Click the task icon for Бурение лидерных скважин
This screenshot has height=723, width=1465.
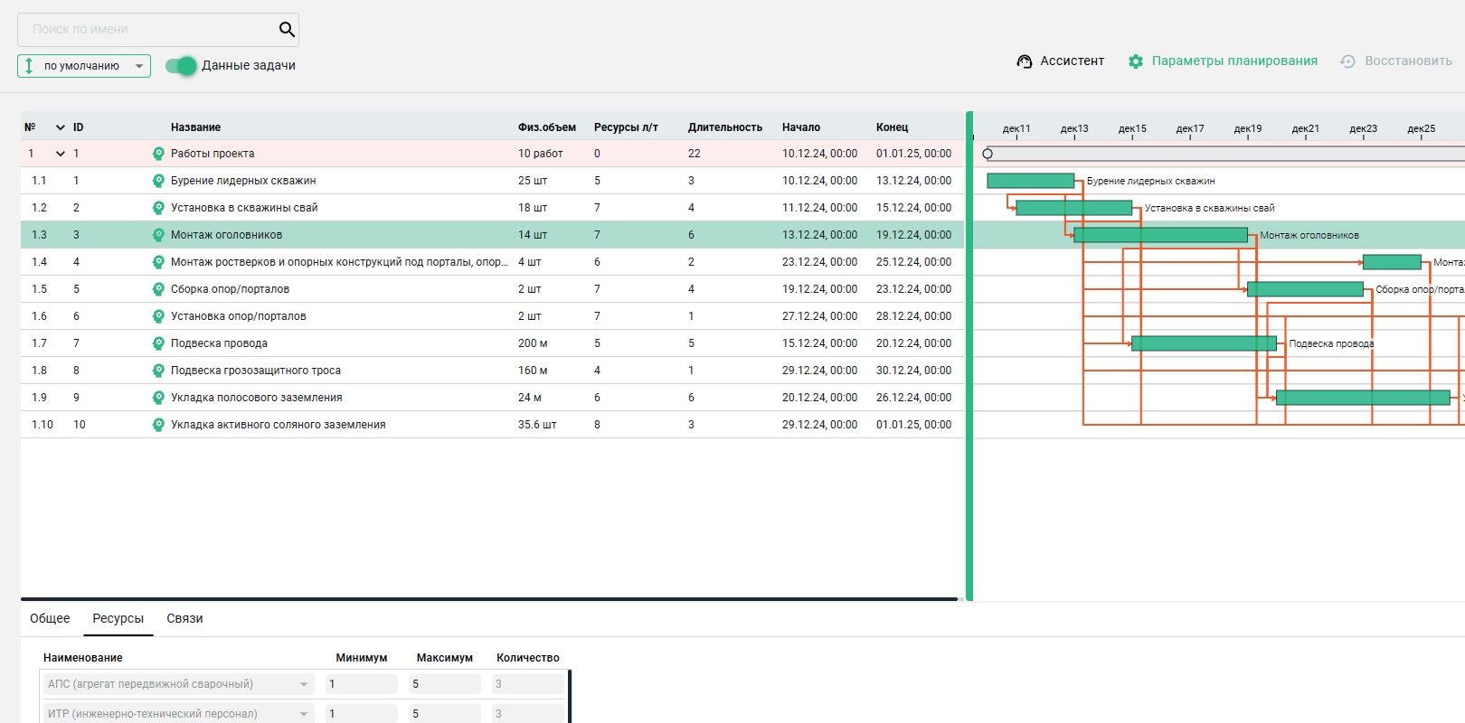coord(158,181)
